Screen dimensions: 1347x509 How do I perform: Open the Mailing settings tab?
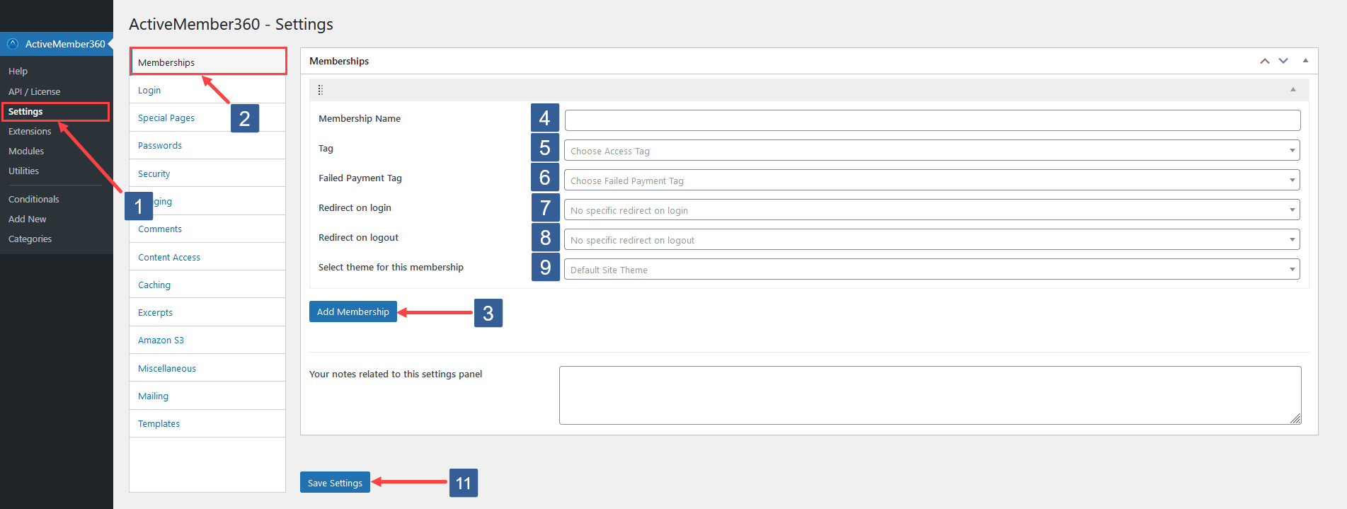(207, 396)
